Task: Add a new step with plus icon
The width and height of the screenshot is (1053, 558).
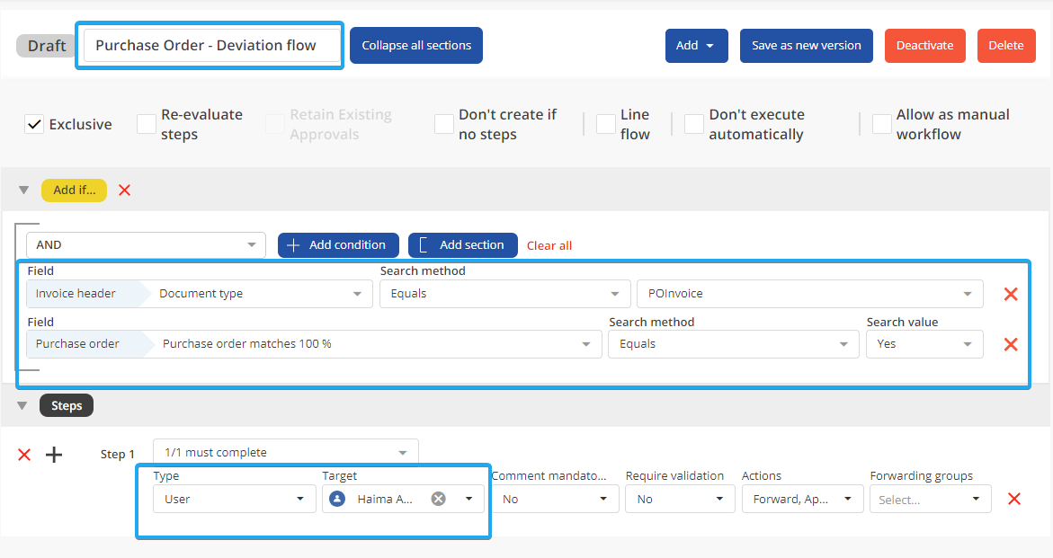Action: (x=54, y=455)
